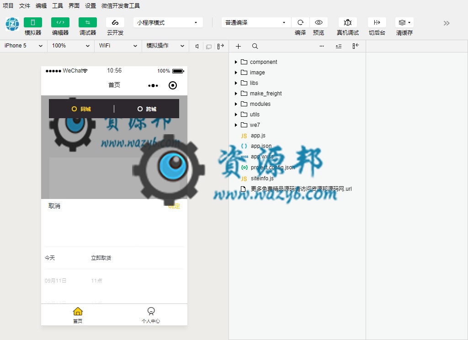Image resolution: width=468 pixels, height=340 pixels.
Task: Switch to 个人中心 tab in simulator
Action: (151, 315)
